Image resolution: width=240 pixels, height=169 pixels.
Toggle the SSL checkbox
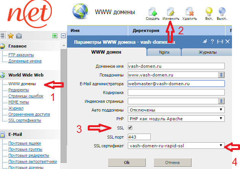click(x=130, y=128)
